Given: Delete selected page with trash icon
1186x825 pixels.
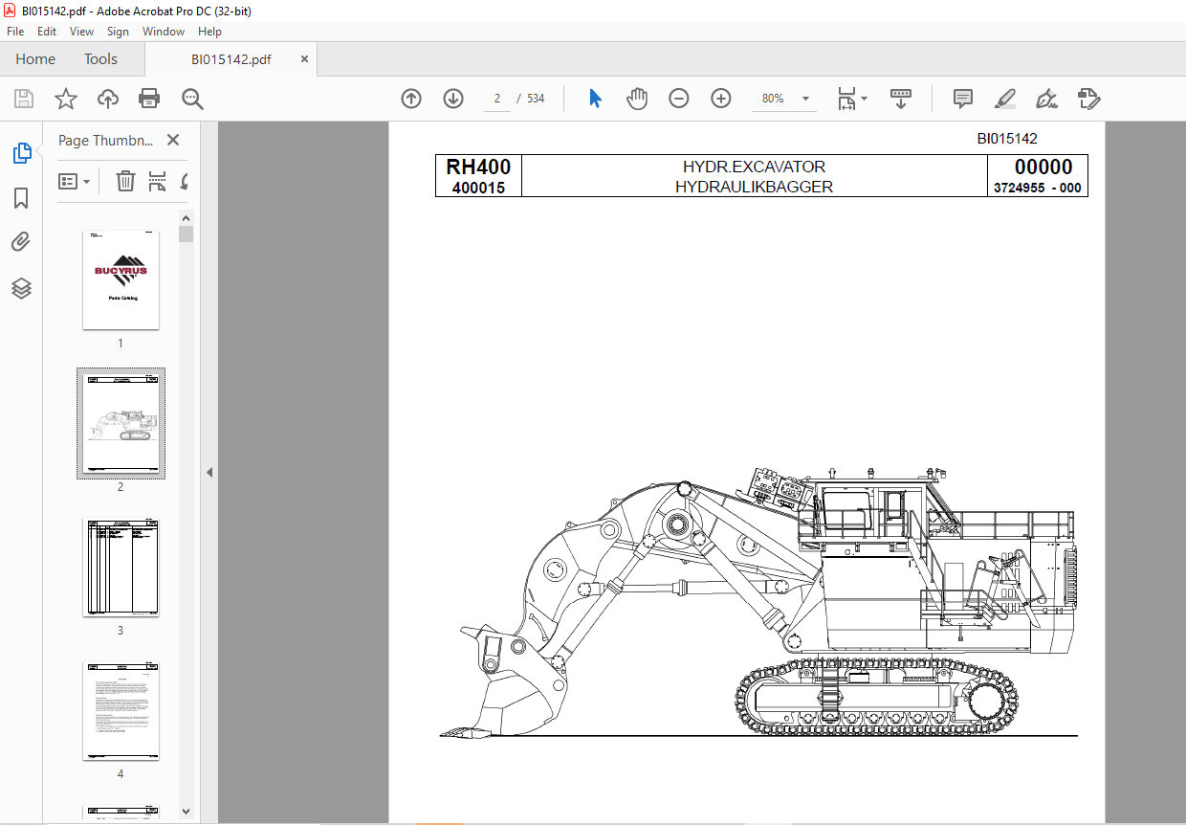Looking at the screenshot, I should (x=125, y=181).
